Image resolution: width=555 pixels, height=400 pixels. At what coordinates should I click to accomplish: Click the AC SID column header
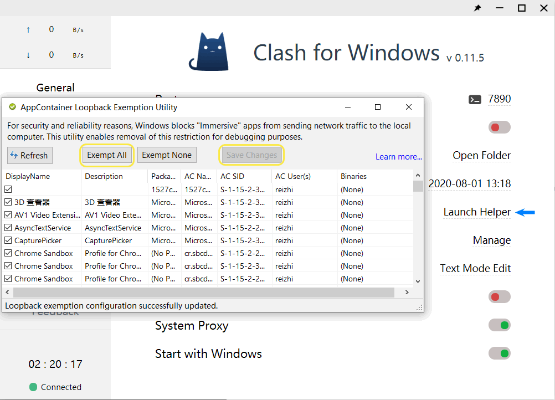point(232,176)
